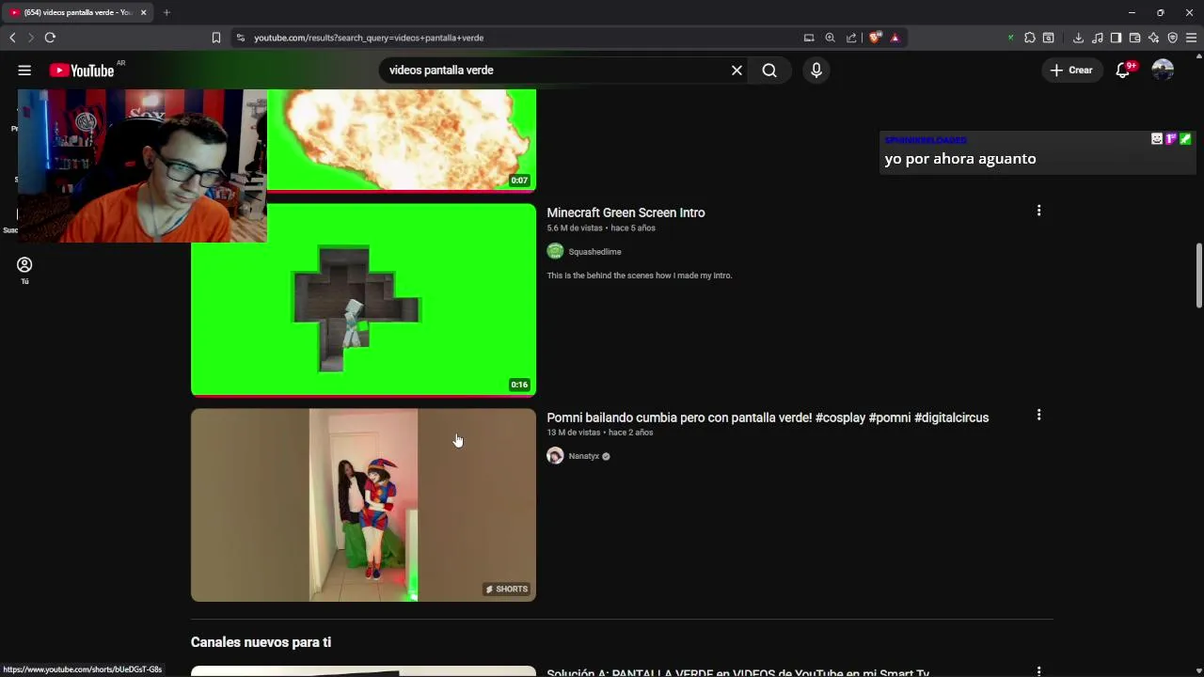Open media playlist music note icon
Screen dimensions: 1204x677
coord(1097,38)
